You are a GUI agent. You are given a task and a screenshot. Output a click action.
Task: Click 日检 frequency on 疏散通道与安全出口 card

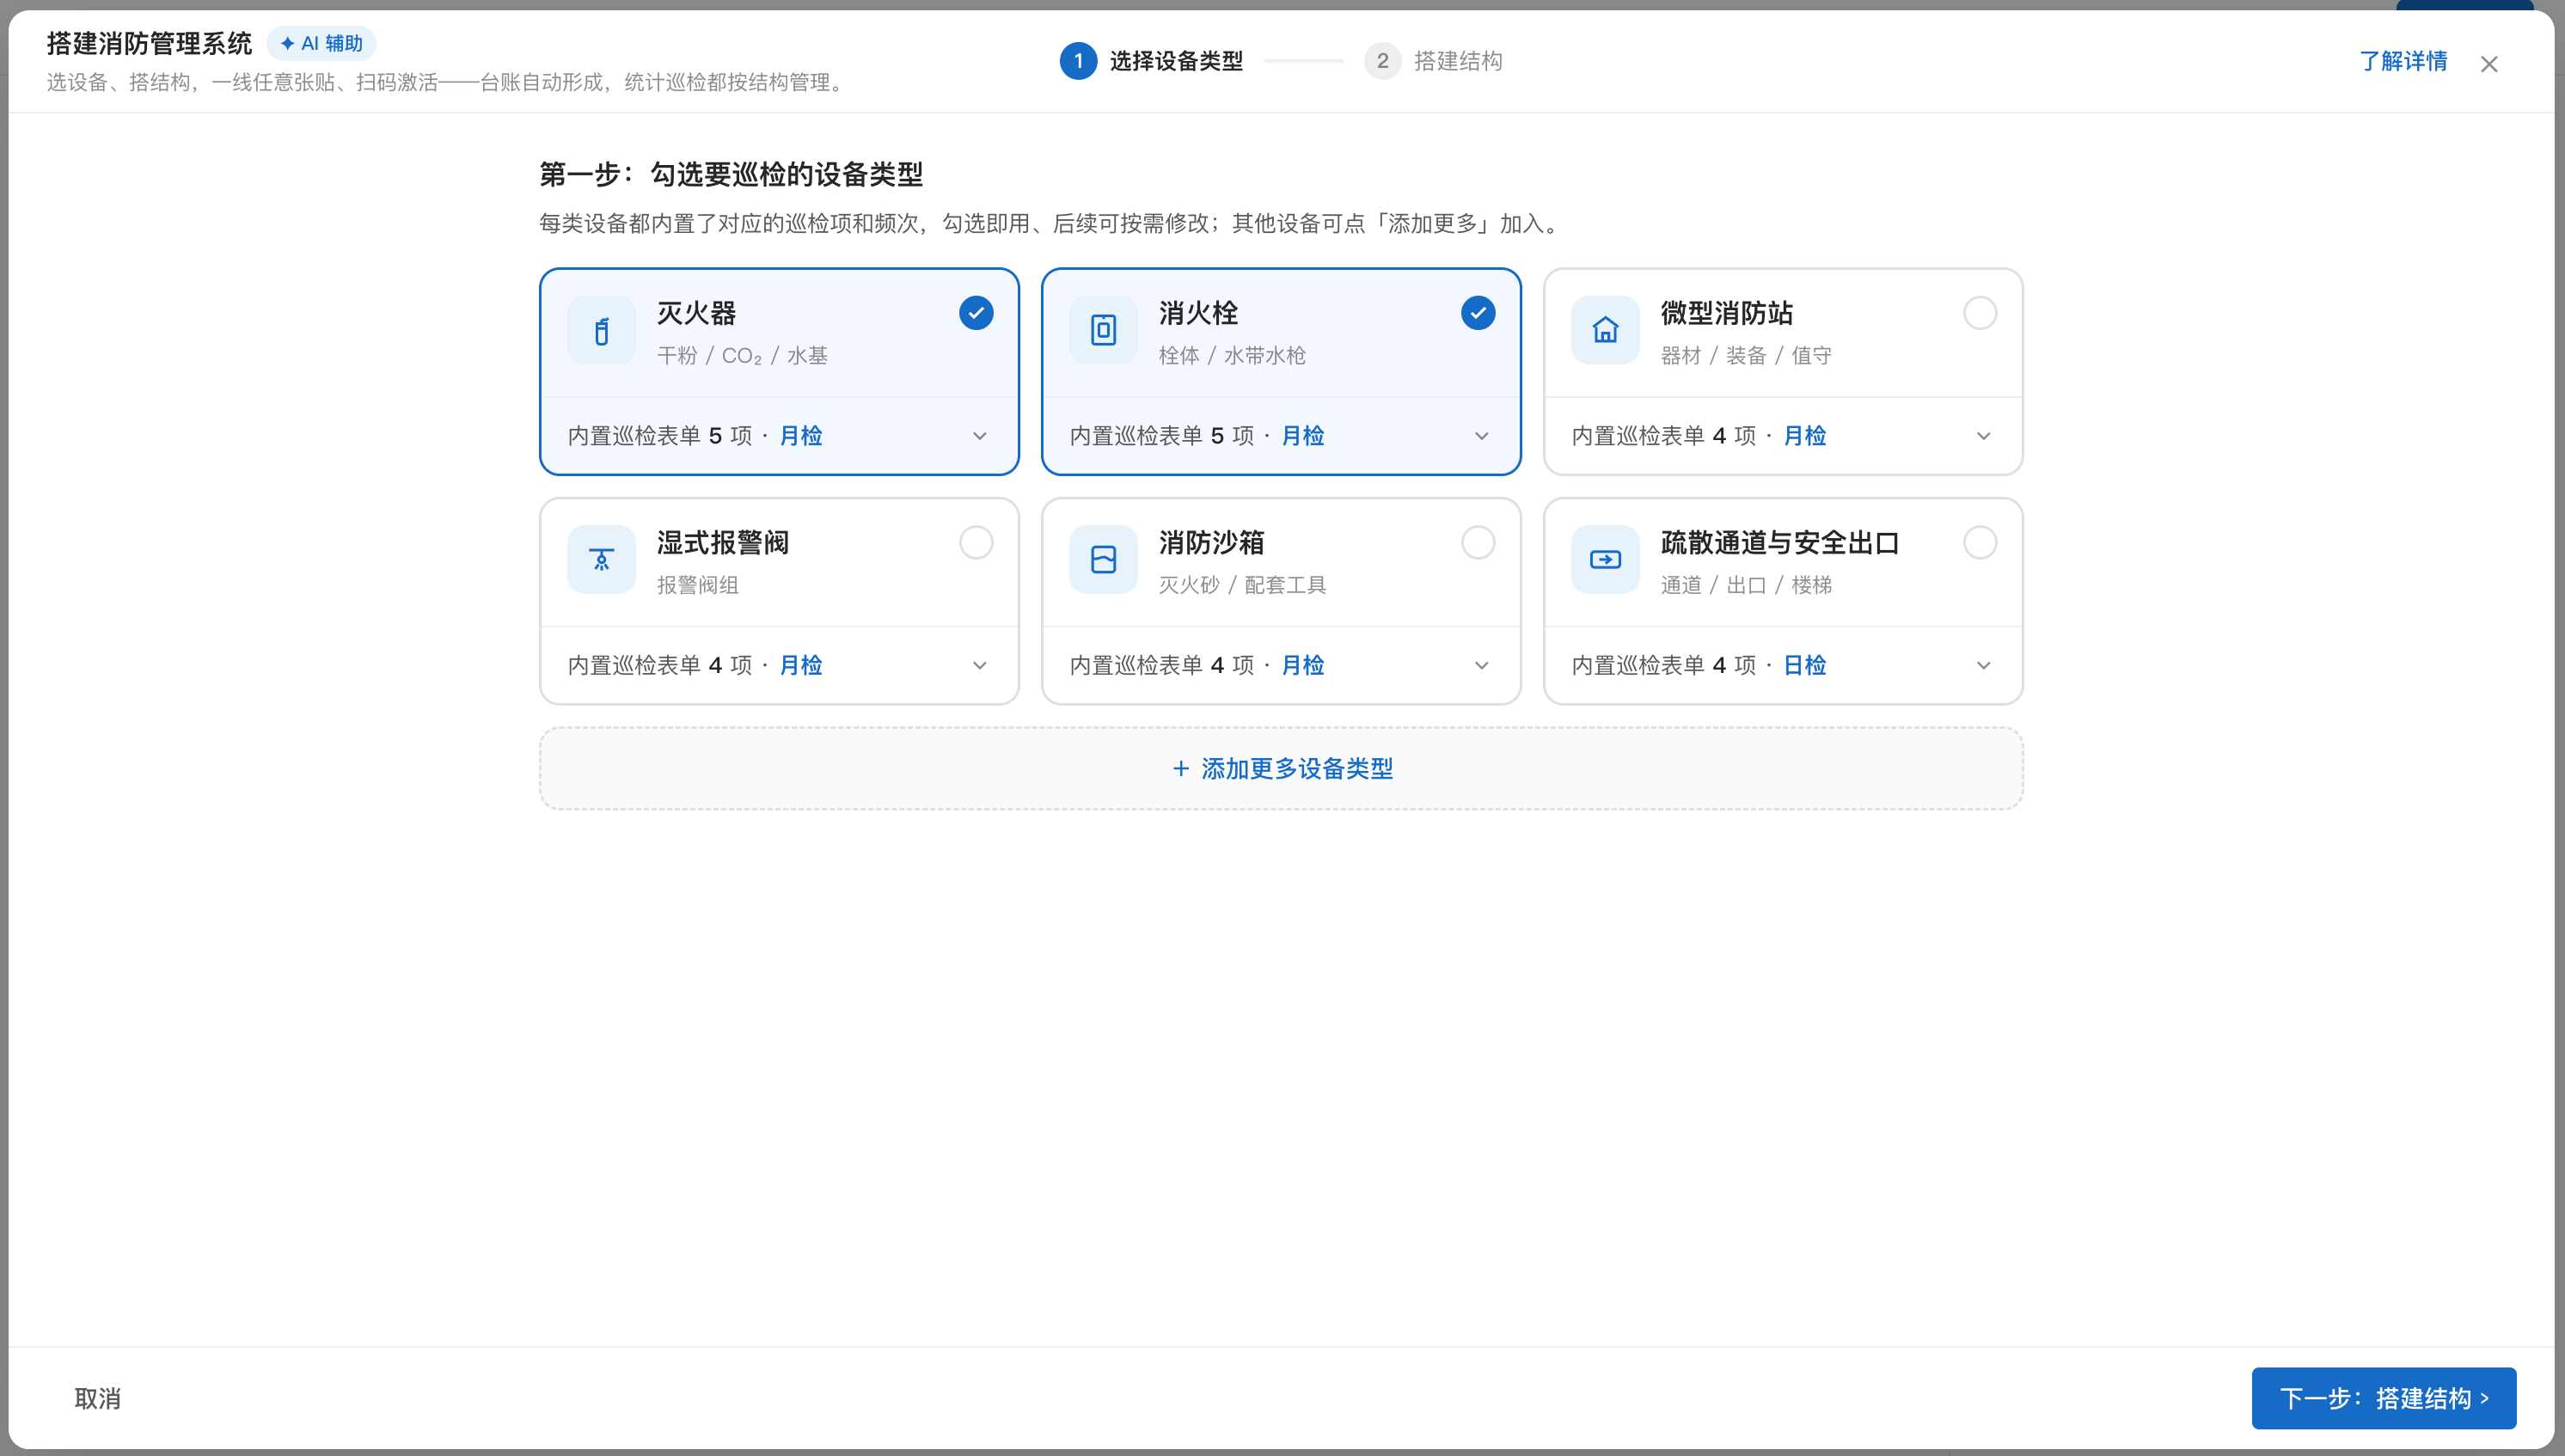[x=1805, y=666]
